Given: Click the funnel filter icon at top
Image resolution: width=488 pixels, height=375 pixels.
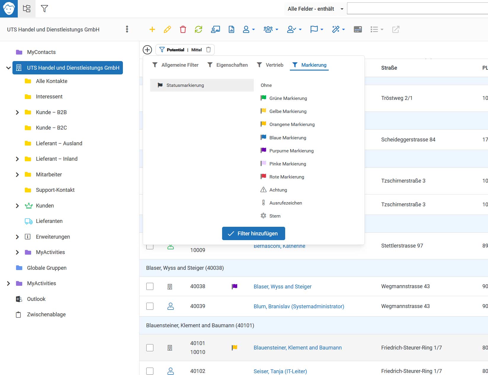Looking at the screenshot, I should click(x=44, y=9).
